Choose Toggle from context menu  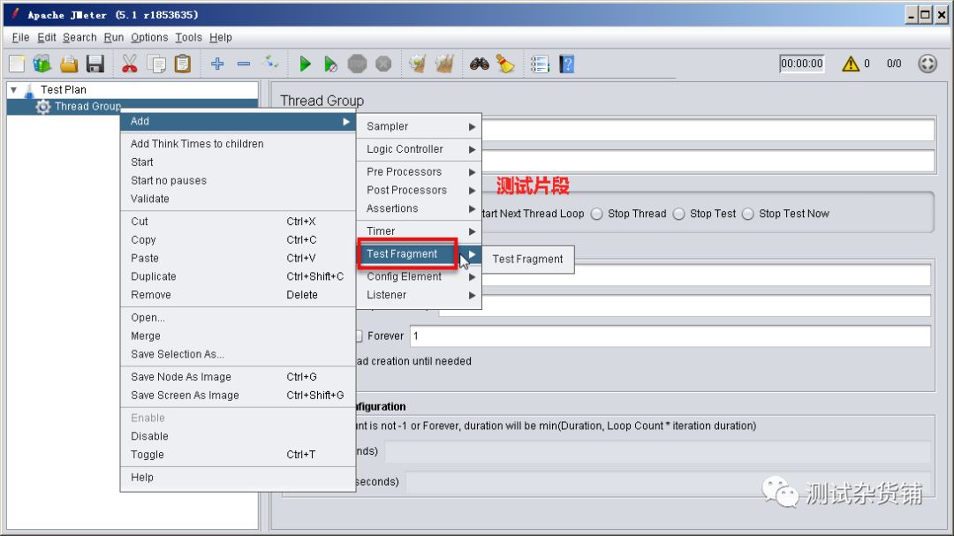point(238,455)
